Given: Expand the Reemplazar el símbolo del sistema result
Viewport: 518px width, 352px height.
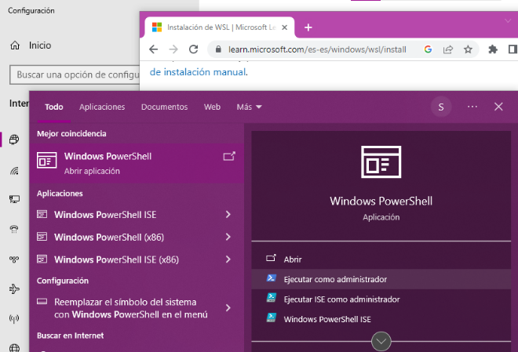Looking at the screenshot, I should coord(228,308).
